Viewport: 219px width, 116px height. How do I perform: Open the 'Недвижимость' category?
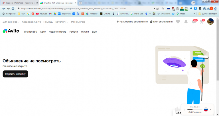(58, 32)
